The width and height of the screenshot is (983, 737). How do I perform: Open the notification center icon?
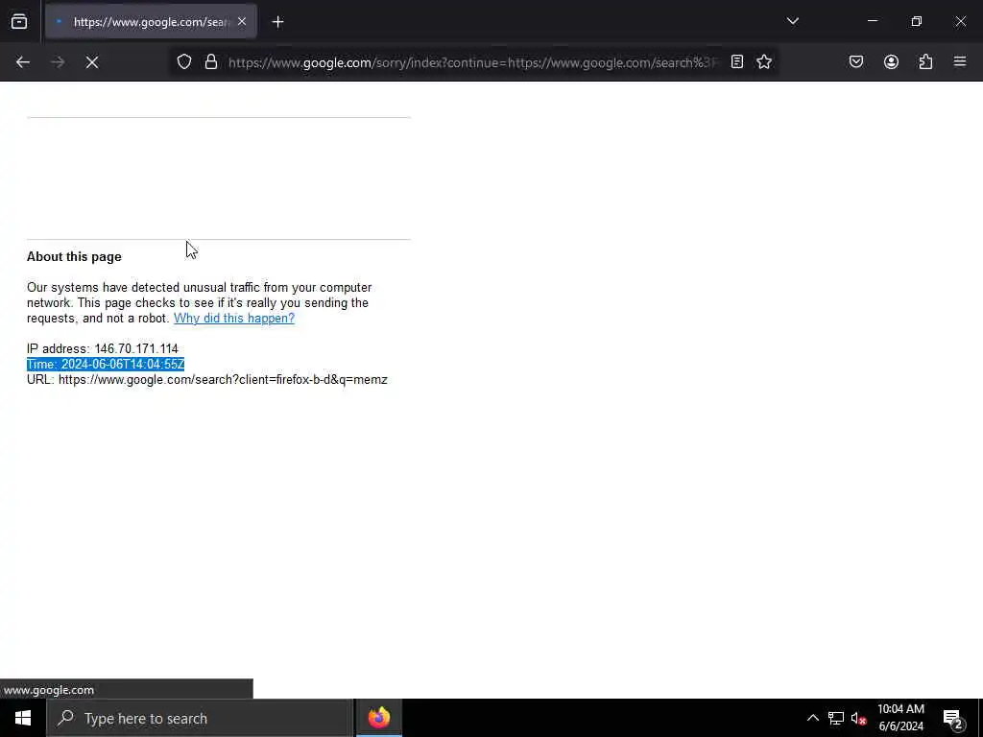point(953,718)
